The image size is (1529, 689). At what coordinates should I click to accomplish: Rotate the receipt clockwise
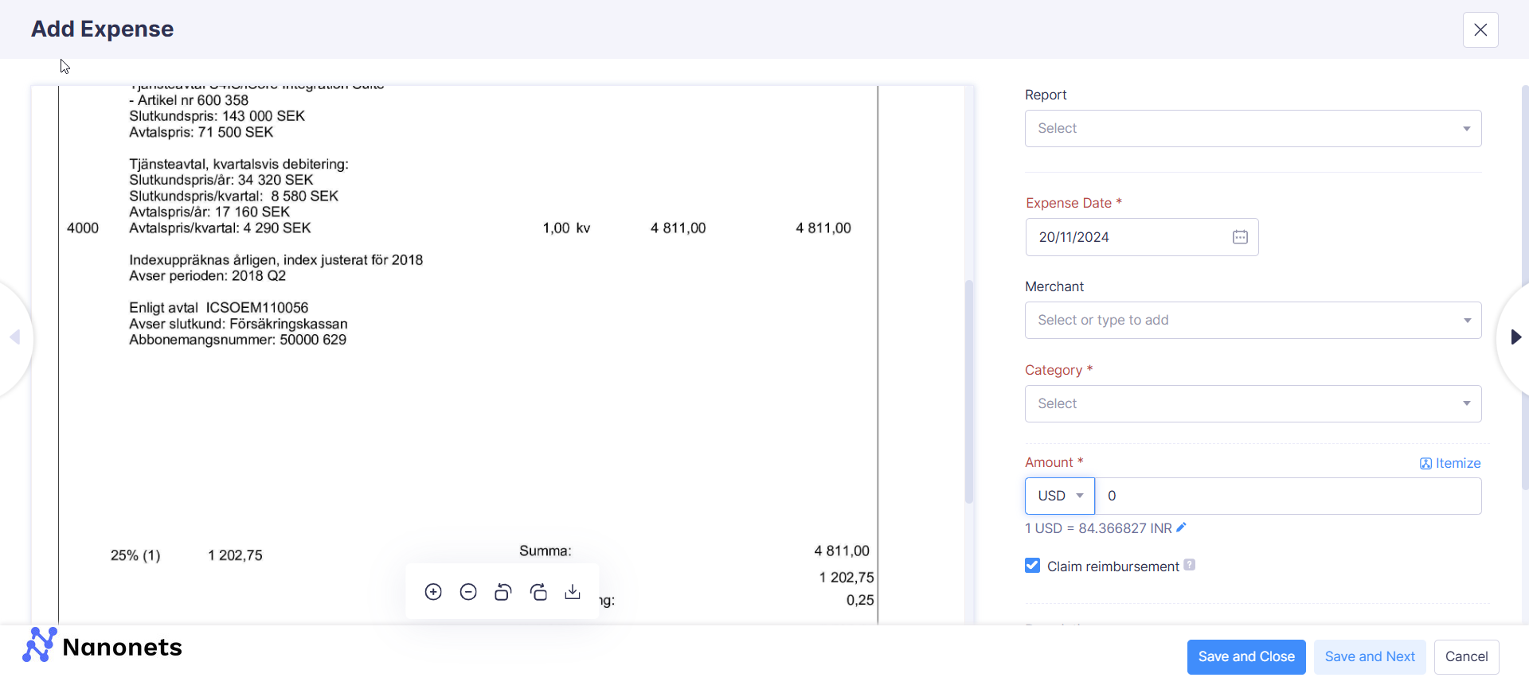[538, 592]
